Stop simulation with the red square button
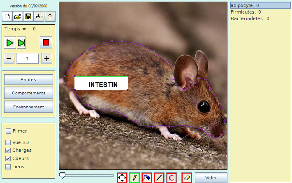Image resolution: width=292 pixels, height=183 pixels. (46, 42)
